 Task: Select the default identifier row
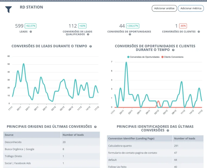pos(155,160)
